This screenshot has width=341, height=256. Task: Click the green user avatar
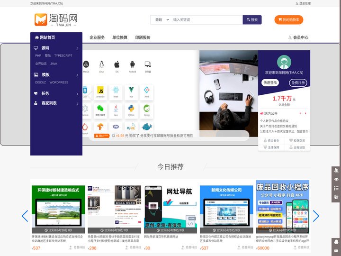[284, 62]
